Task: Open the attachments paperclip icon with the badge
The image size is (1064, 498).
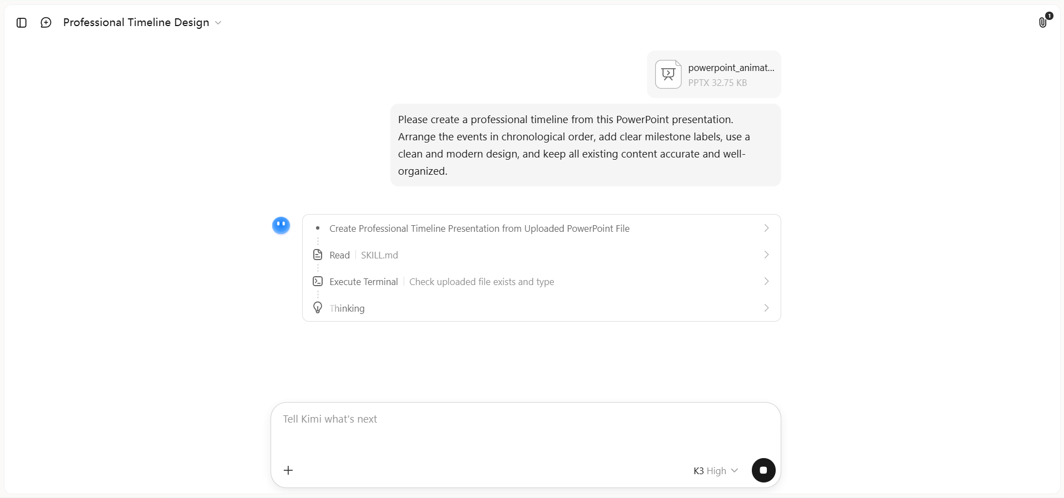Action: pyautogui.click(x=1043, y=22)
